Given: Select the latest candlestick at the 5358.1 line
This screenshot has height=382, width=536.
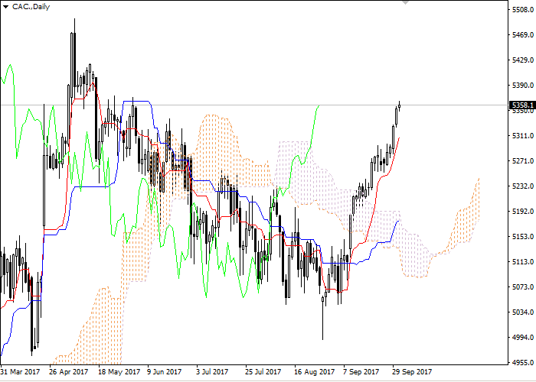Looking at the screenshot, I should pyautogui.click(x=399, y=106).
